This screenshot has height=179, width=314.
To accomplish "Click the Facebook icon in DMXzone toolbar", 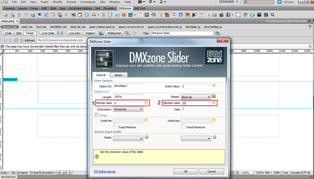I will point(228,15).
